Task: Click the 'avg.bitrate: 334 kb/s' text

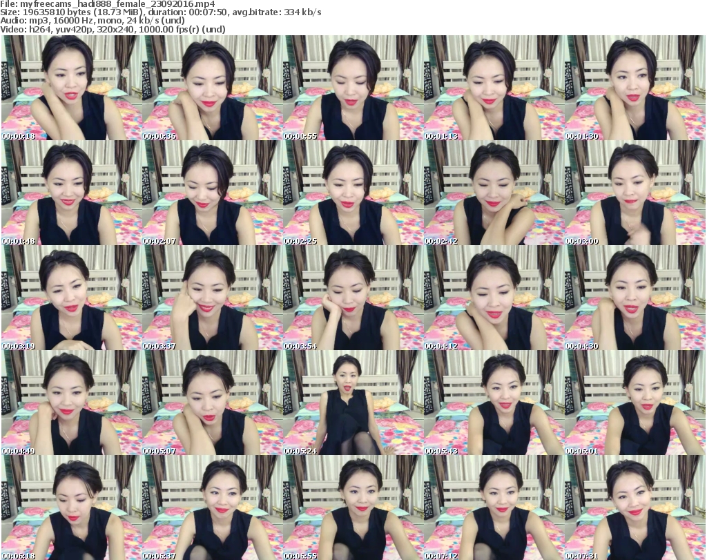Action: pyautogui.click(x=276, y=12)
